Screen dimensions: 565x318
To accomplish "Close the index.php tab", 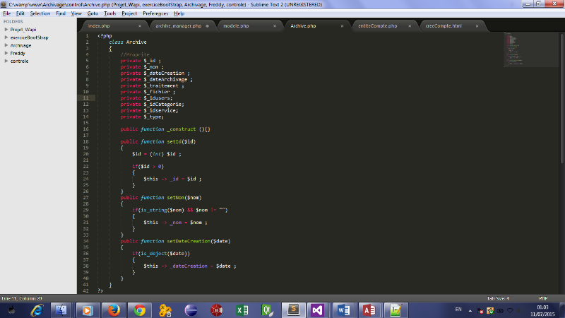I will 140,26.
